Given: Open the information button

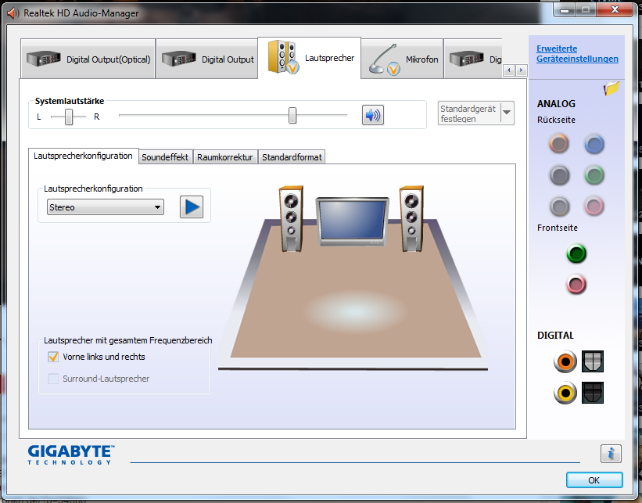Looking at the screenshot, I should 611,454.
